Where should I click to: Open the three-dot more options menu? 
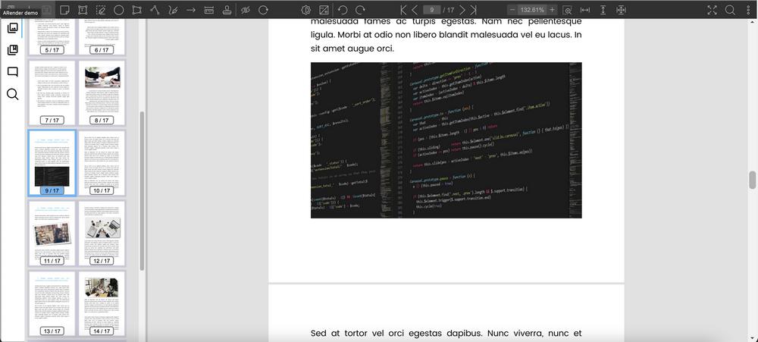pyautogui.click(x=748, y=10)
